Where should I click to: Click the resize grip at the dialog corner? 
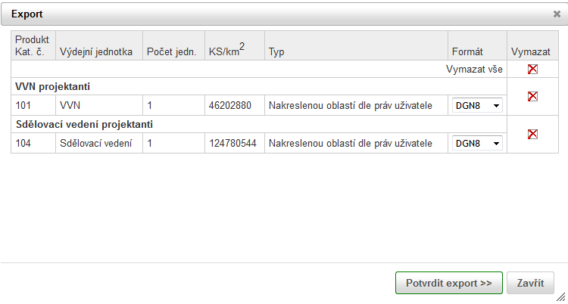click(x=560, y=296)
